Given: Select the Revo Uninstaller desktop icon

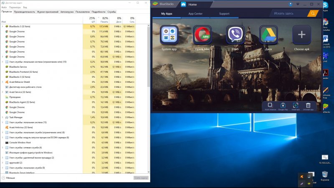Looking at the screenshot, I should (326, 25).
